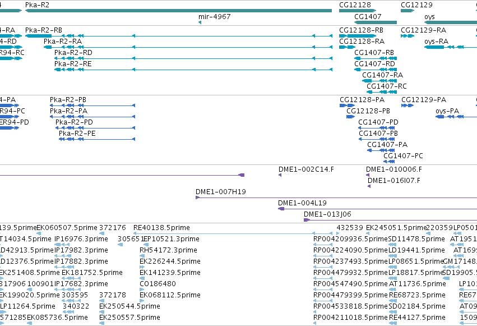The height and width of the screenshot is (326, 477).
Task: Select transcript Pka-R2-RA
Action: [188, 47]
